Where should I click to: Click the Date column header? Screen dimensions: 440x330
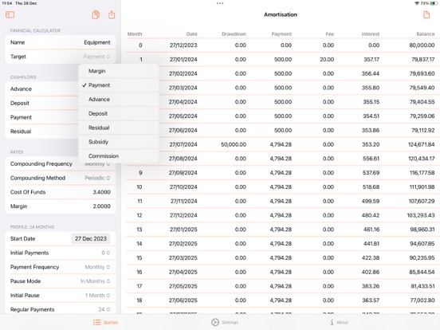(192, 34)
